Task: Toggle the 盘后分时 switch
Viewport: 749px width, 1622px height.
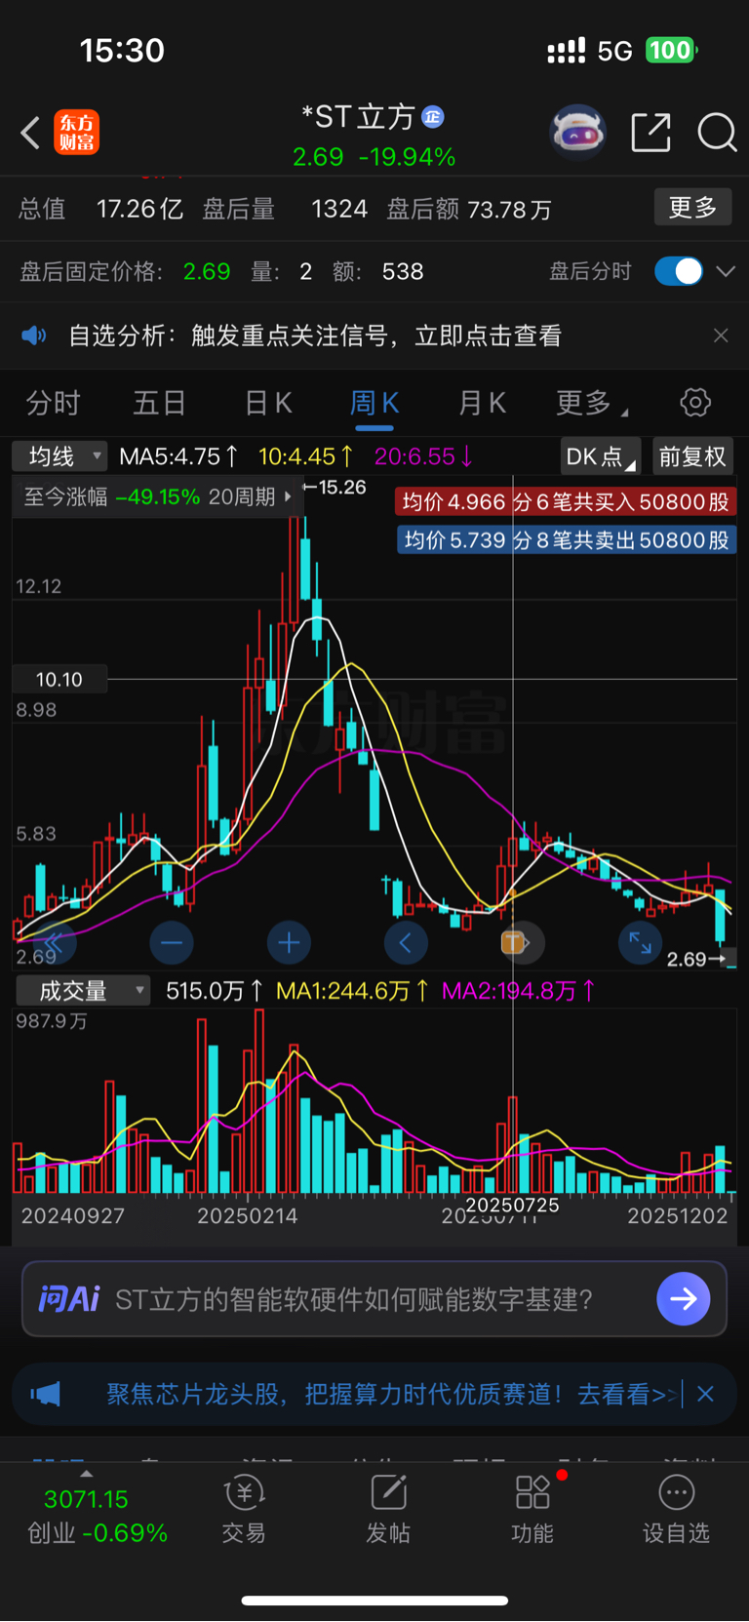Action: coord(679,271)
